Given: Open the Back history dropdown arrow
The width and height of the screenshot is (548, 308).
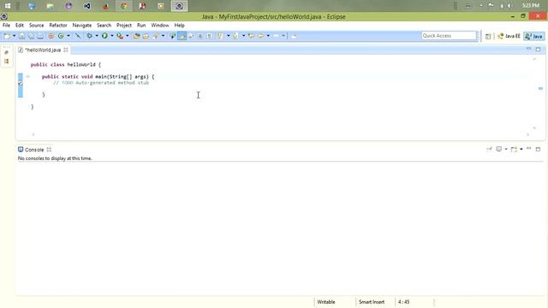Looking at the screenshot, I should (268, 36).
